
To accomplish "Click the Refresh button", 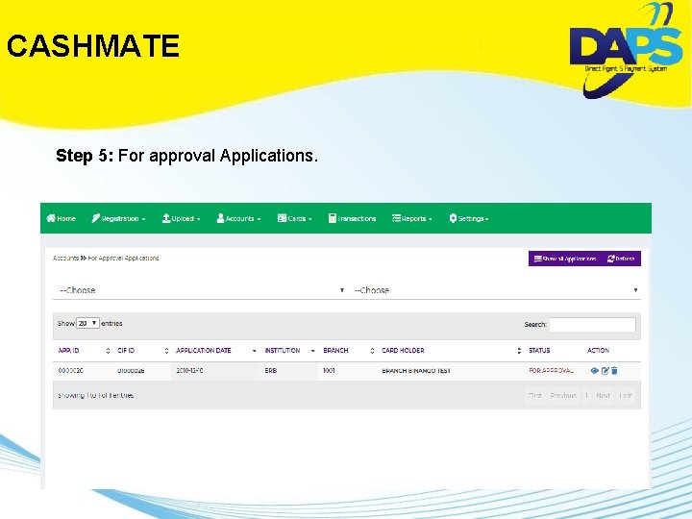I will pos(621,259).
